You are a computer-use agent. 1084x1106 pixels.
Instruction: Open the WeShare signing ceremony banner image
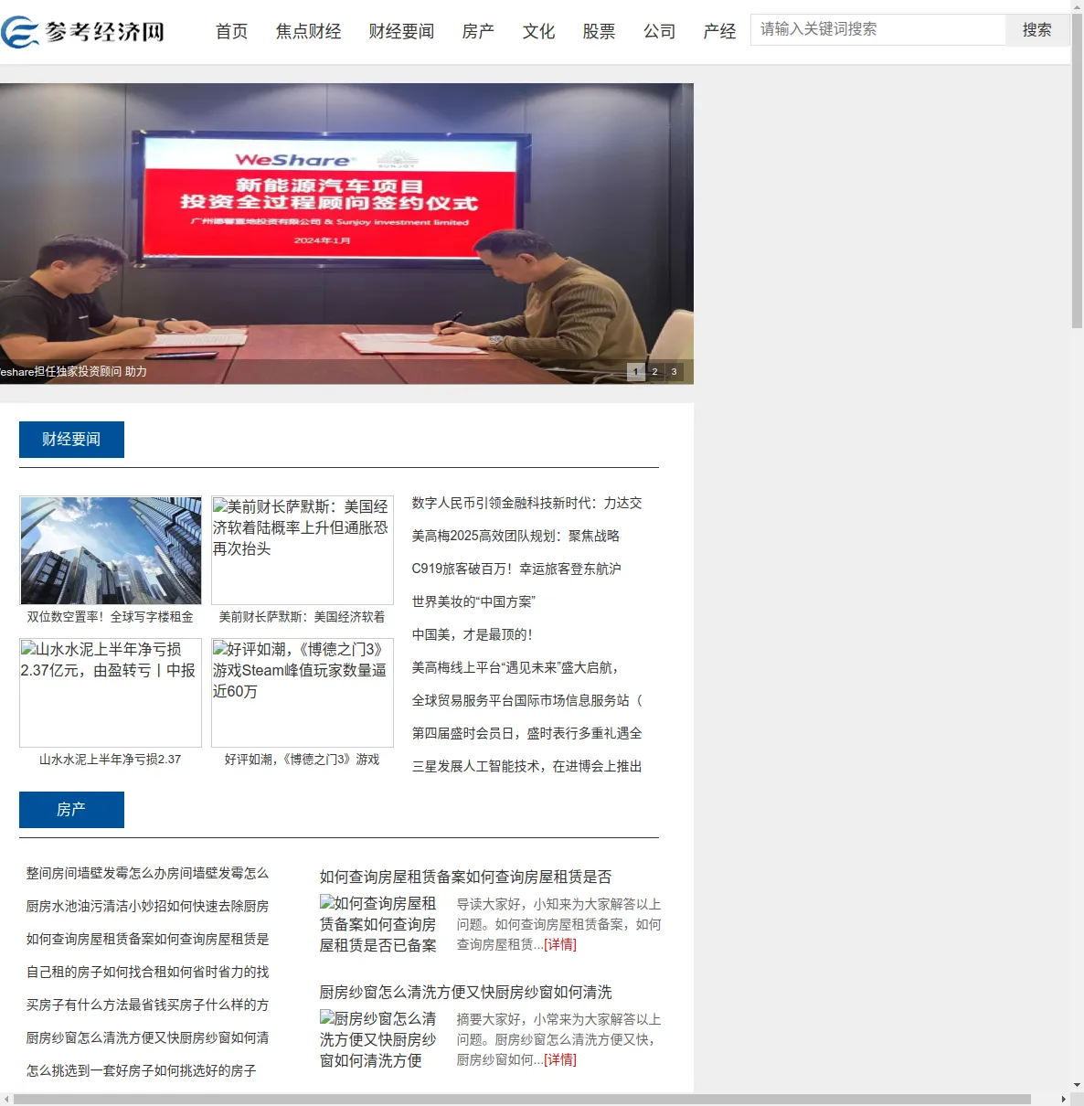[346, 233]
